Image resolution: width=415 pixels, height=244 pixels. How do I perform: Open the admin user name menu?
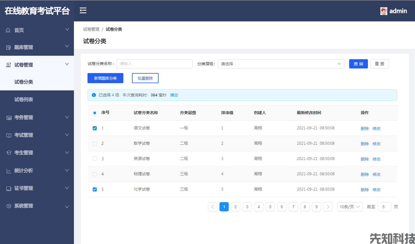click(398, 11)
